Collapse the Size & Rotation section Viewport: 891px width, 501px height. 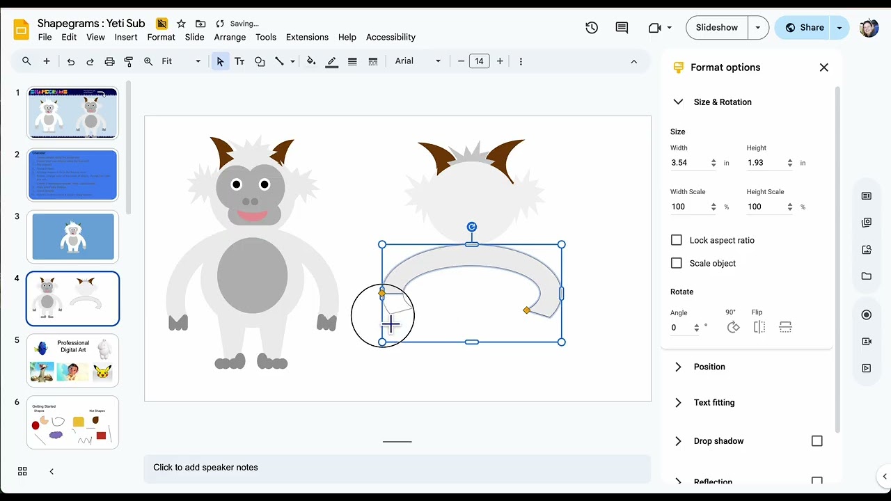[x=677, y=102]
